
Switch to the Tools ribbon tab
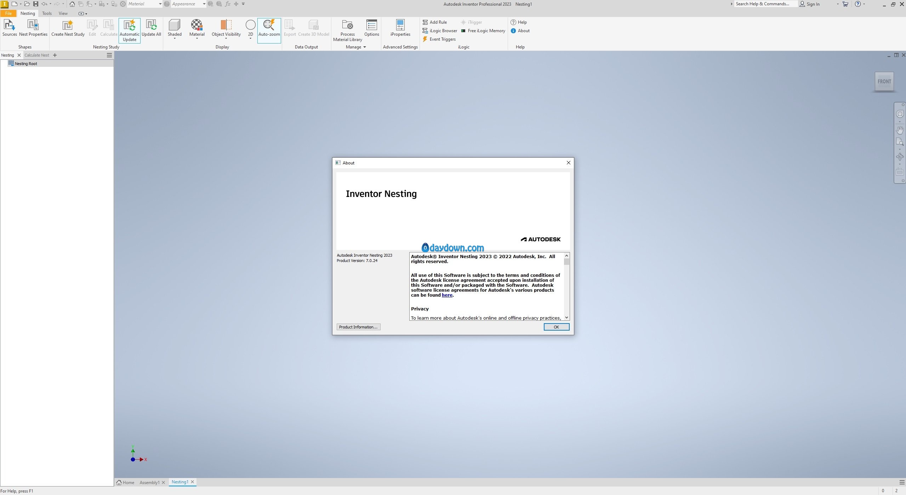click(47, 13)
